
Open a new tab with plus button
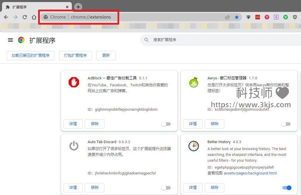pos(78,7)
